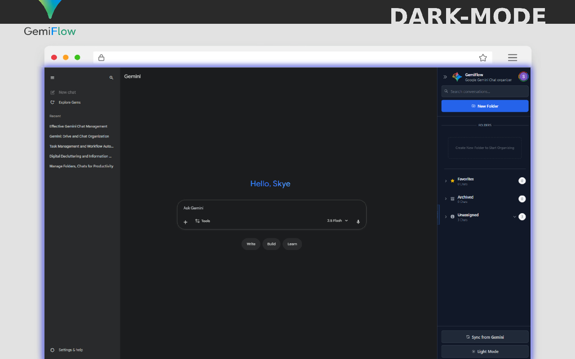Open 'Manage Folders, Chats for Productivity' chat
Image resolution: width=575 pixels, height=359 pixels.
pyautogui.click(x=81, y=166)
